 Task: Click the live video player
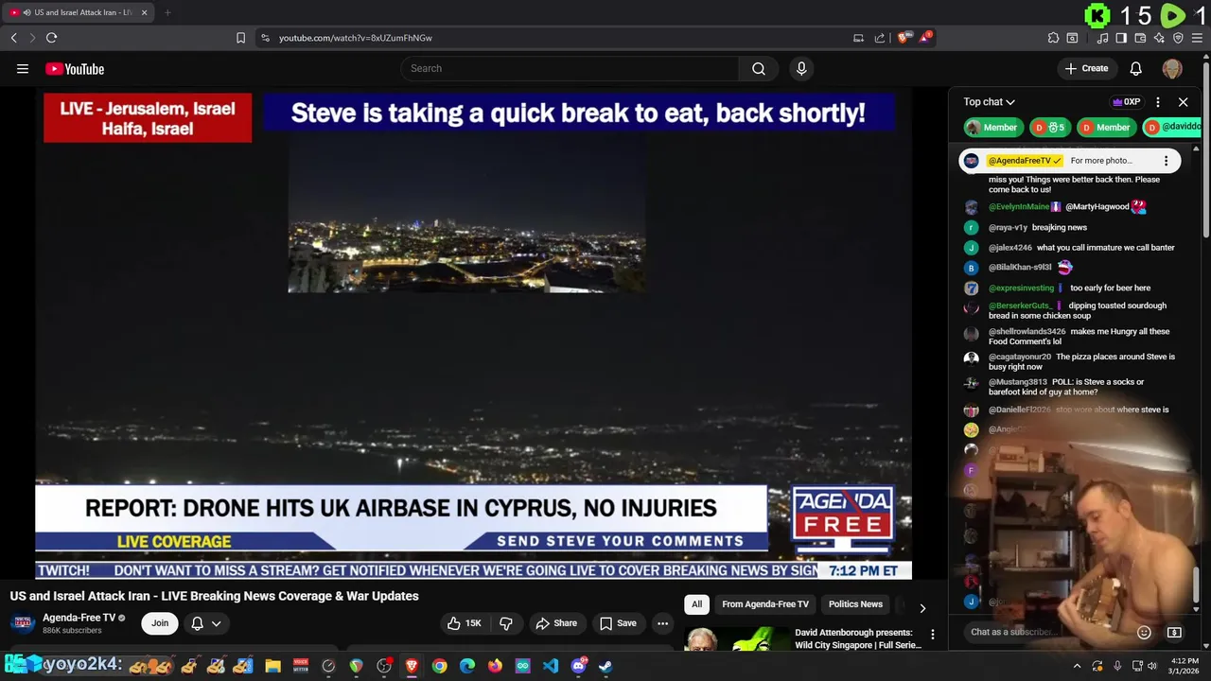point(473,333)
